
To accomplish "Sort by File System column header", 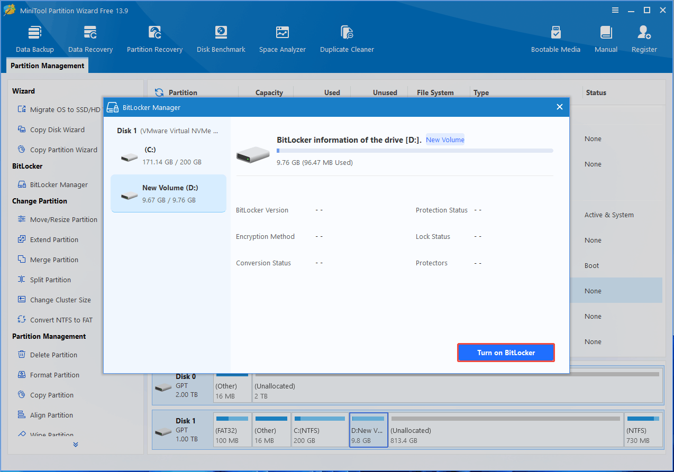I will pos(435,92).
